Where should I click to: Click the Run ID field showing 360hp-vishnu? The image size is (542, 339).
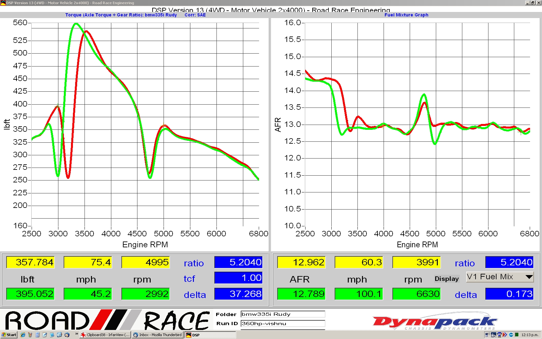click(283, 324)
